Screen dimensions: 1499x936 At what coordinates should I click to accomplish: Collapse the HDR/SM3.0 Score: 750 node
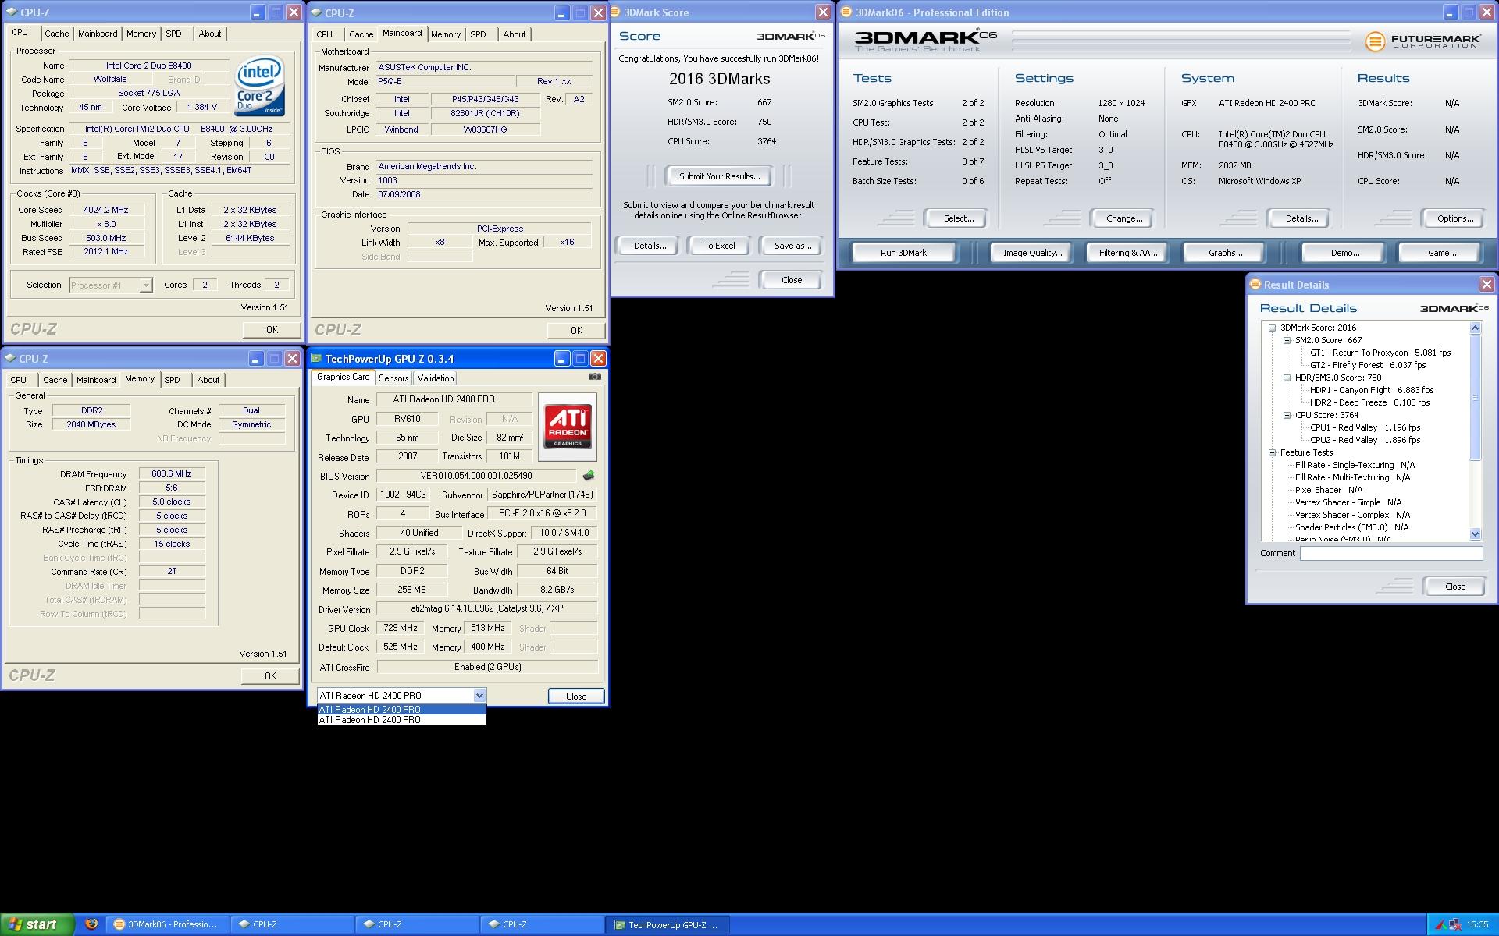tap(1287, 378)
